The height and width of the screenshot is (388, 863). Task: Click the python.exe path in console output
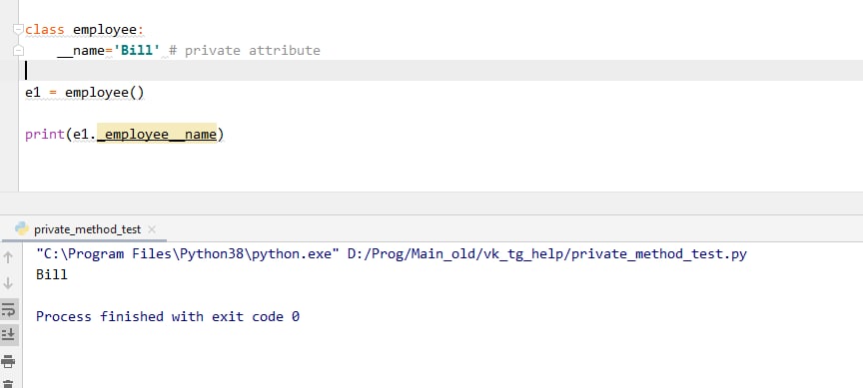(187, 254)
